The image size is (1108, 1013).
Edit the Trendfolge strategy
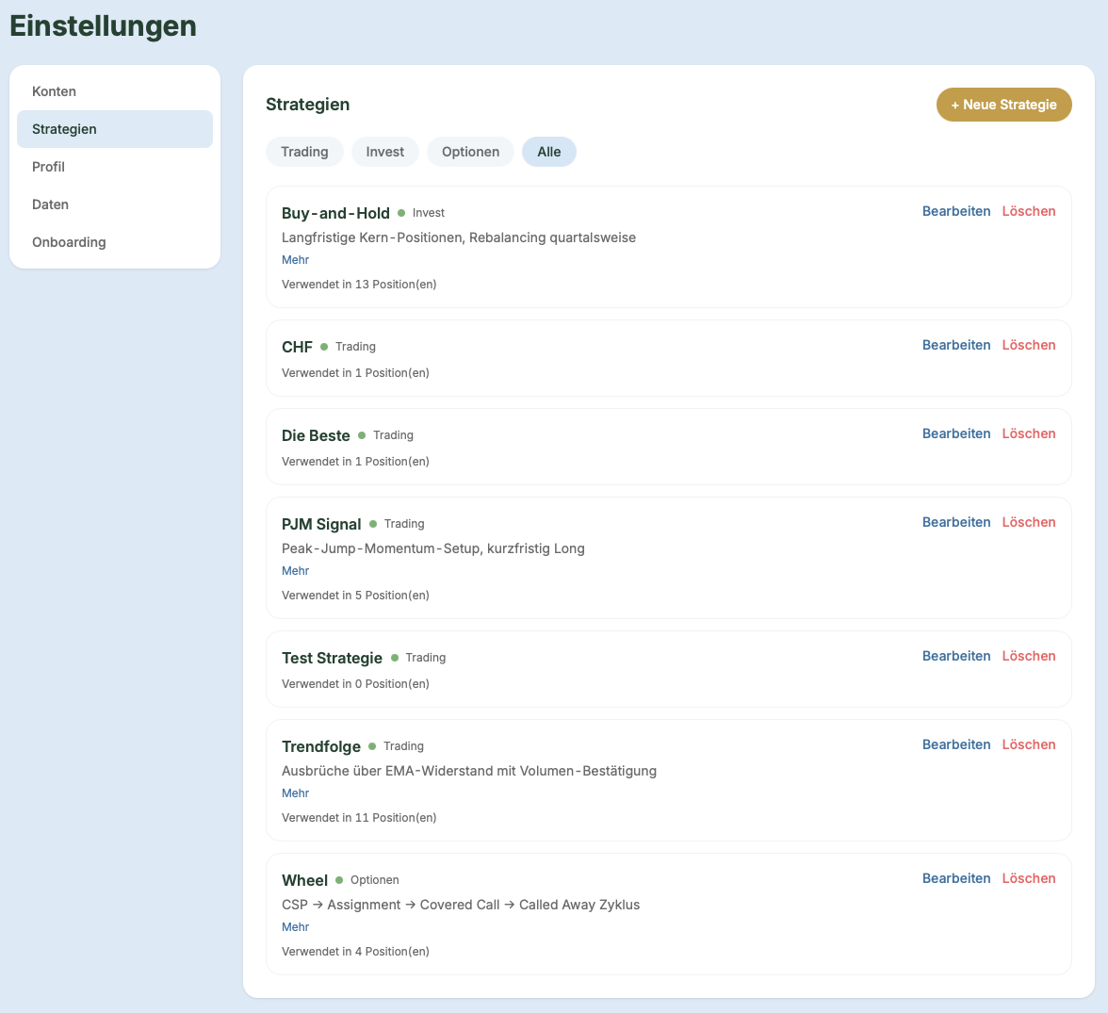[956, 744]
